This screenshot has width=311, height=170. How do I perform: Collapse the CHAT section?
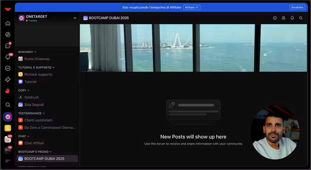24,136
